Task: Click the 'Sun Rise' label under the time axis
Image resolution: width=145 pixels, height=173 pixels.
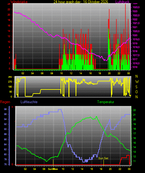Action: pos(53,169)
